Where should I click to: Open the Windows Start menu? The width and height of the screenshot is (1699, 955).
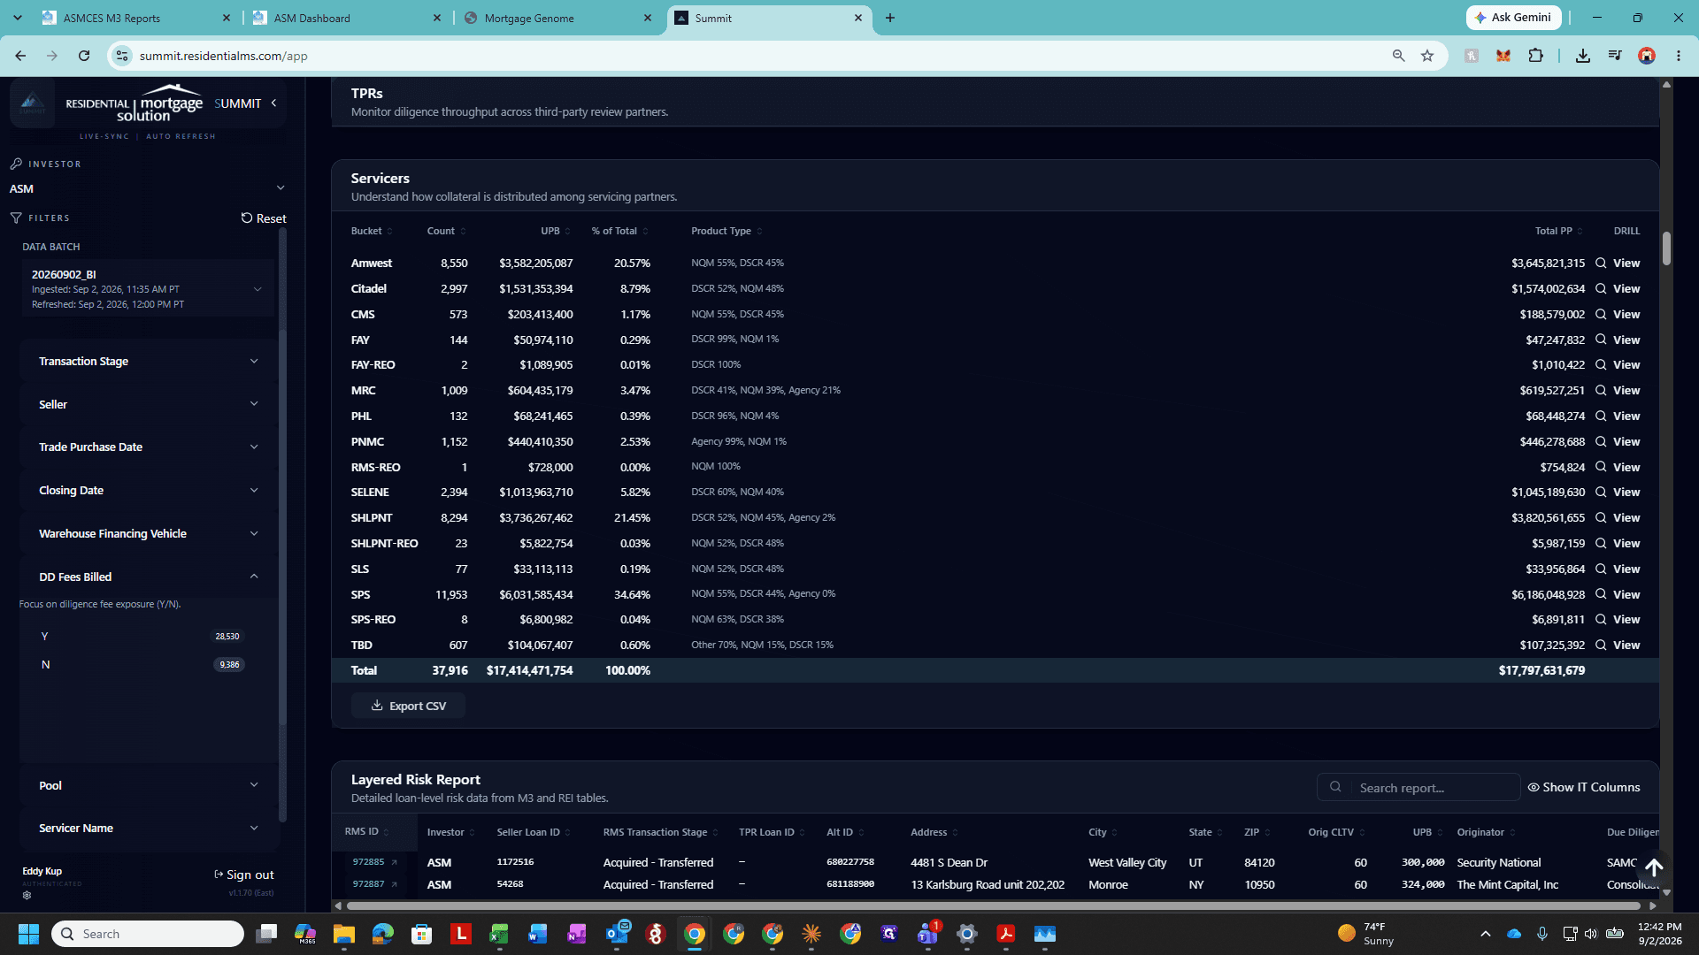28,934
